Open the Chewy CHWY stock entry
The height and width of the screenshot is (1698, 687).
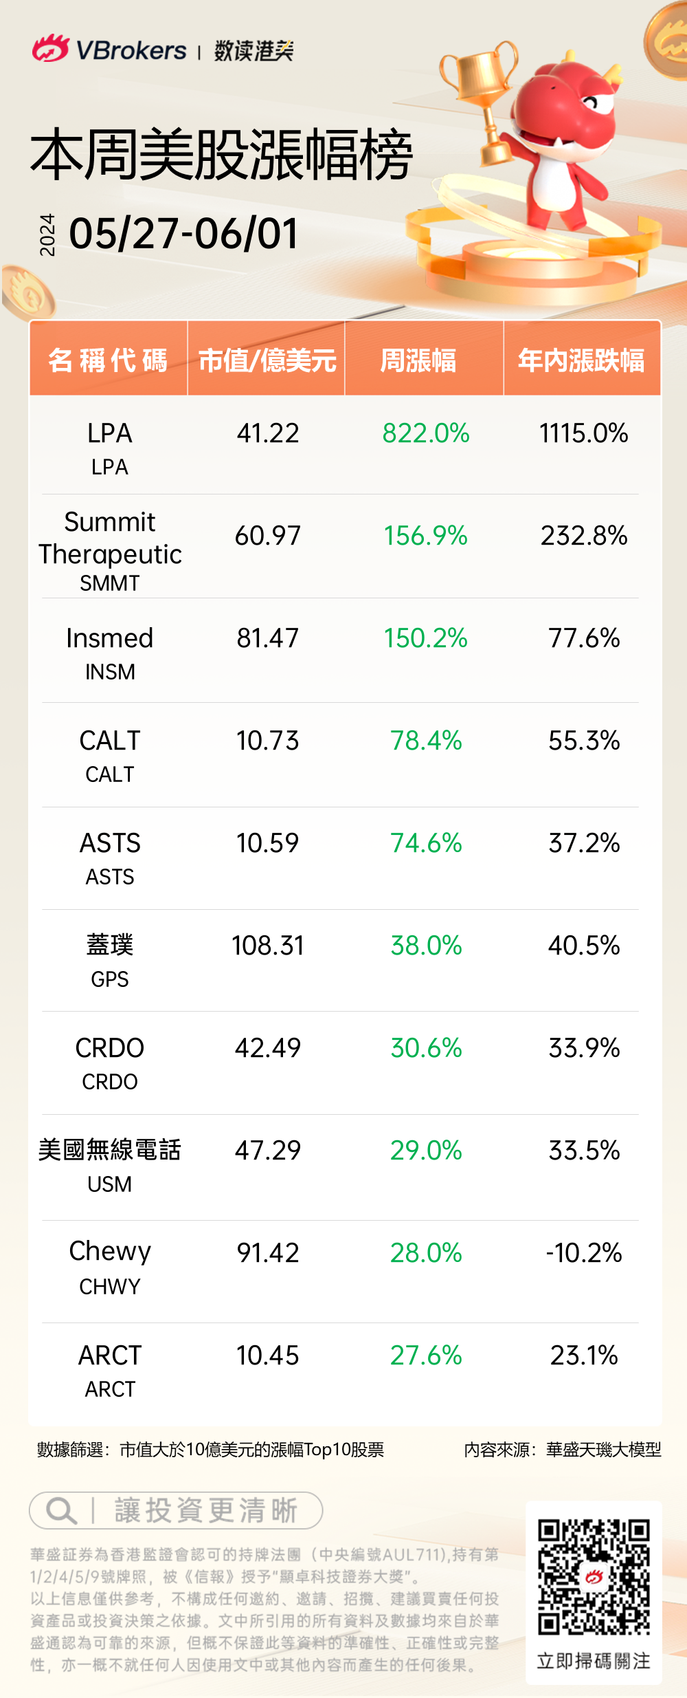point(110,1265)
